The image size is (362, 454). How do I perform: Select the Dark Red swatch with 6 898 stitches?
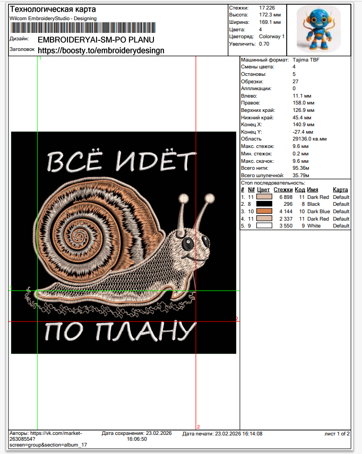point(264,197)
